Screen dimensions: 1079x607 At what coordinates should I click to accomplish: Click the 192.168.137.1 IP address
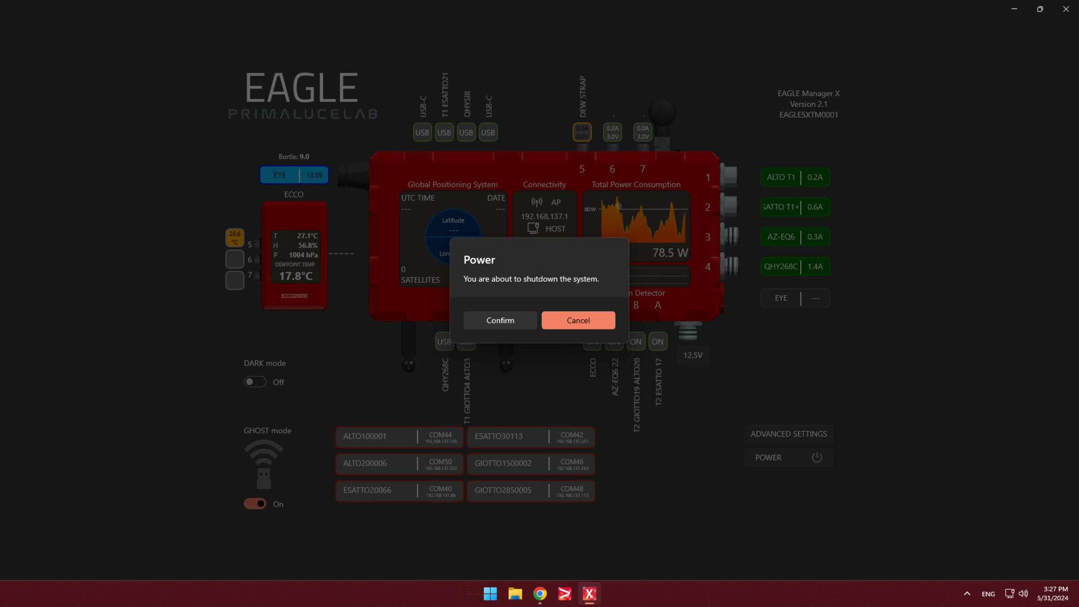pyautogui.click(x=544, y=216)
